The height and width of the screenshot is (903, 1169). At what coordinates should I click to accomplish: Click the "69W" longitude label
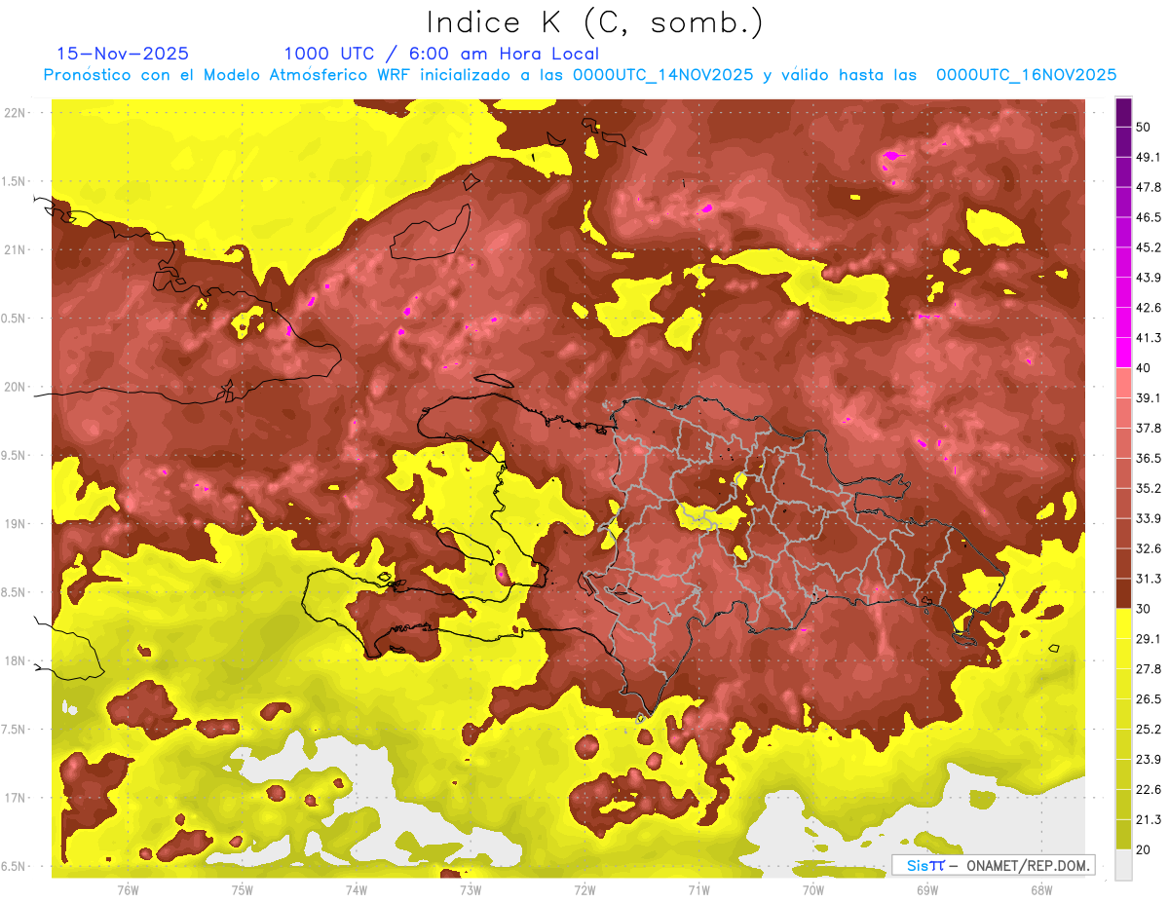click(926, 889)
